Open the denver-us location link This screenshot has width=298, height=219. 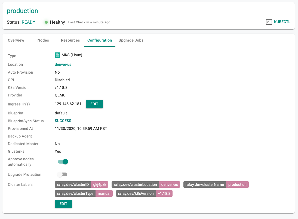point(63,64)
